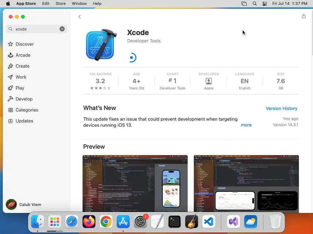Open GarageBand from the Dock
Screen dimensions: 313x234
pos(192,221)
